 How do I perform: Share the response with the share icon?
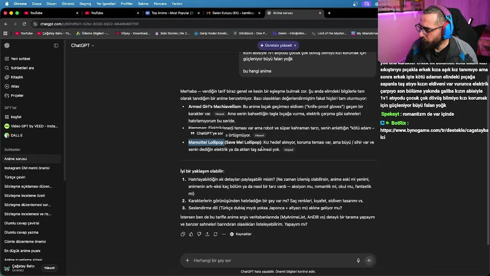(207, 234)
